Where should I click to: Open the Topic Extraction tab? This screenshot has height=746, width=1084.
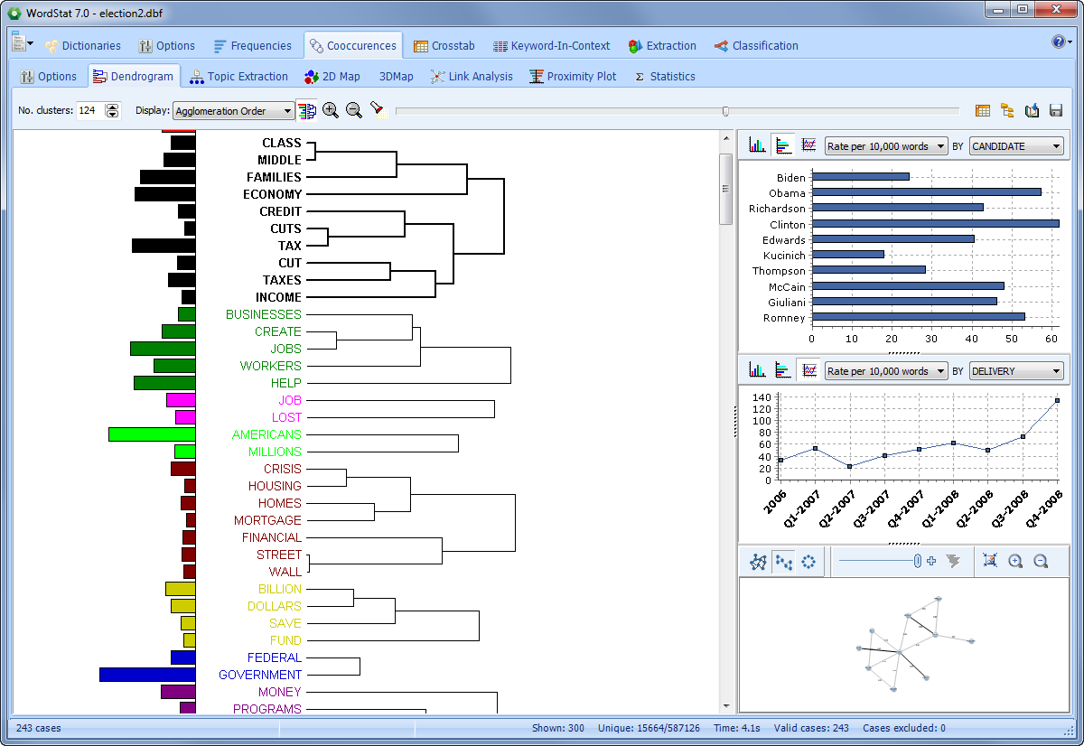[238, 77]
